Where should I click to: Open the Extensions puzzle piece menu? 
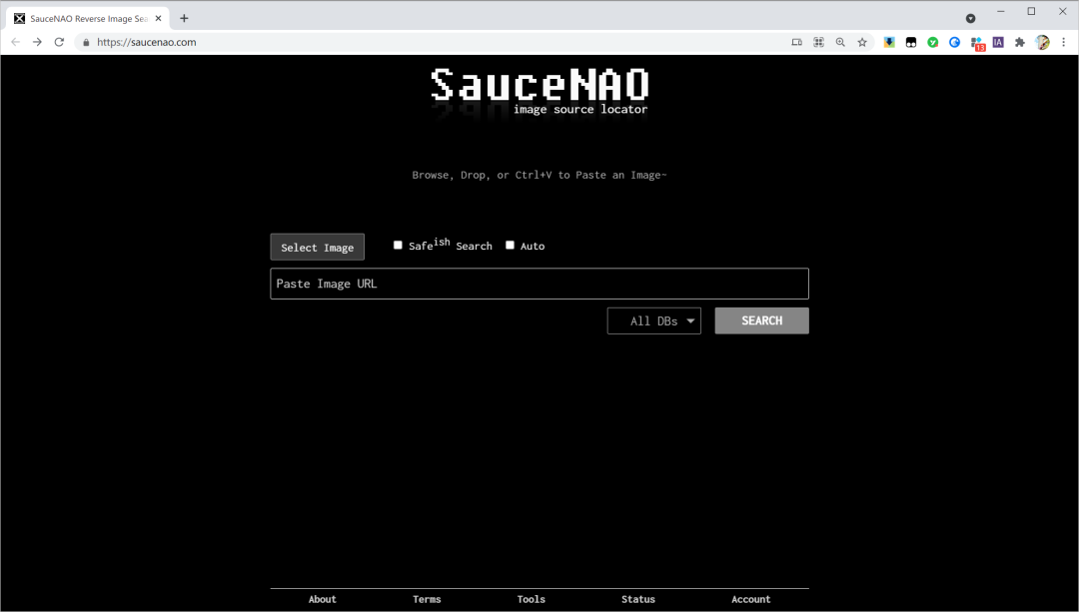coord(1020,42)
